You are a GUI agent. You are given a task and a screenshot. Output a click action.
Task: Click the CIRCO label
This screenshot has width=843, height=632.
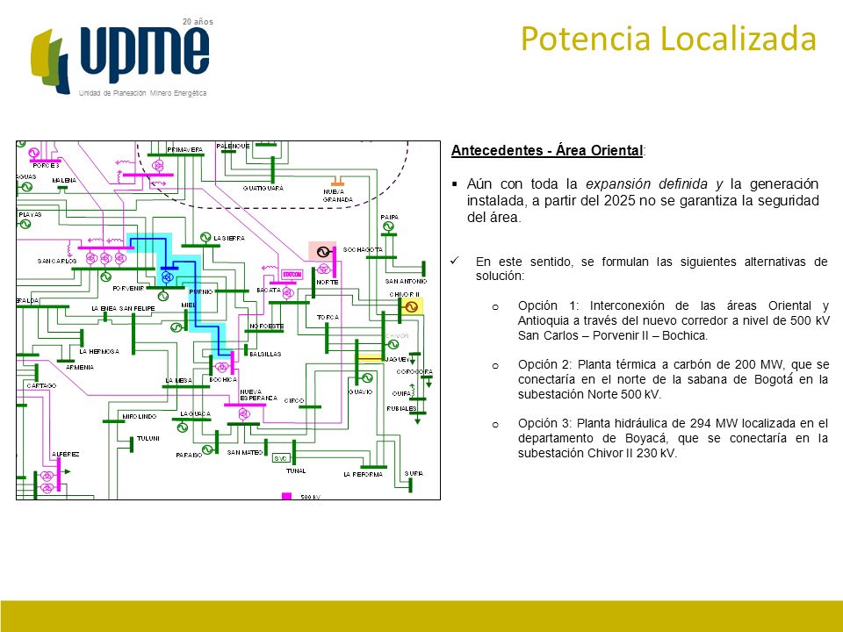click(x=294, y=401)
